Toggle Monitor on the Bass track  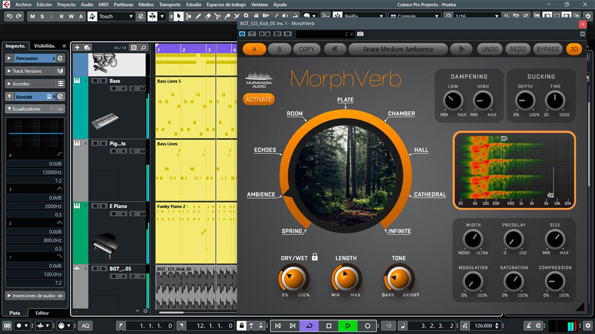(123, 89)
